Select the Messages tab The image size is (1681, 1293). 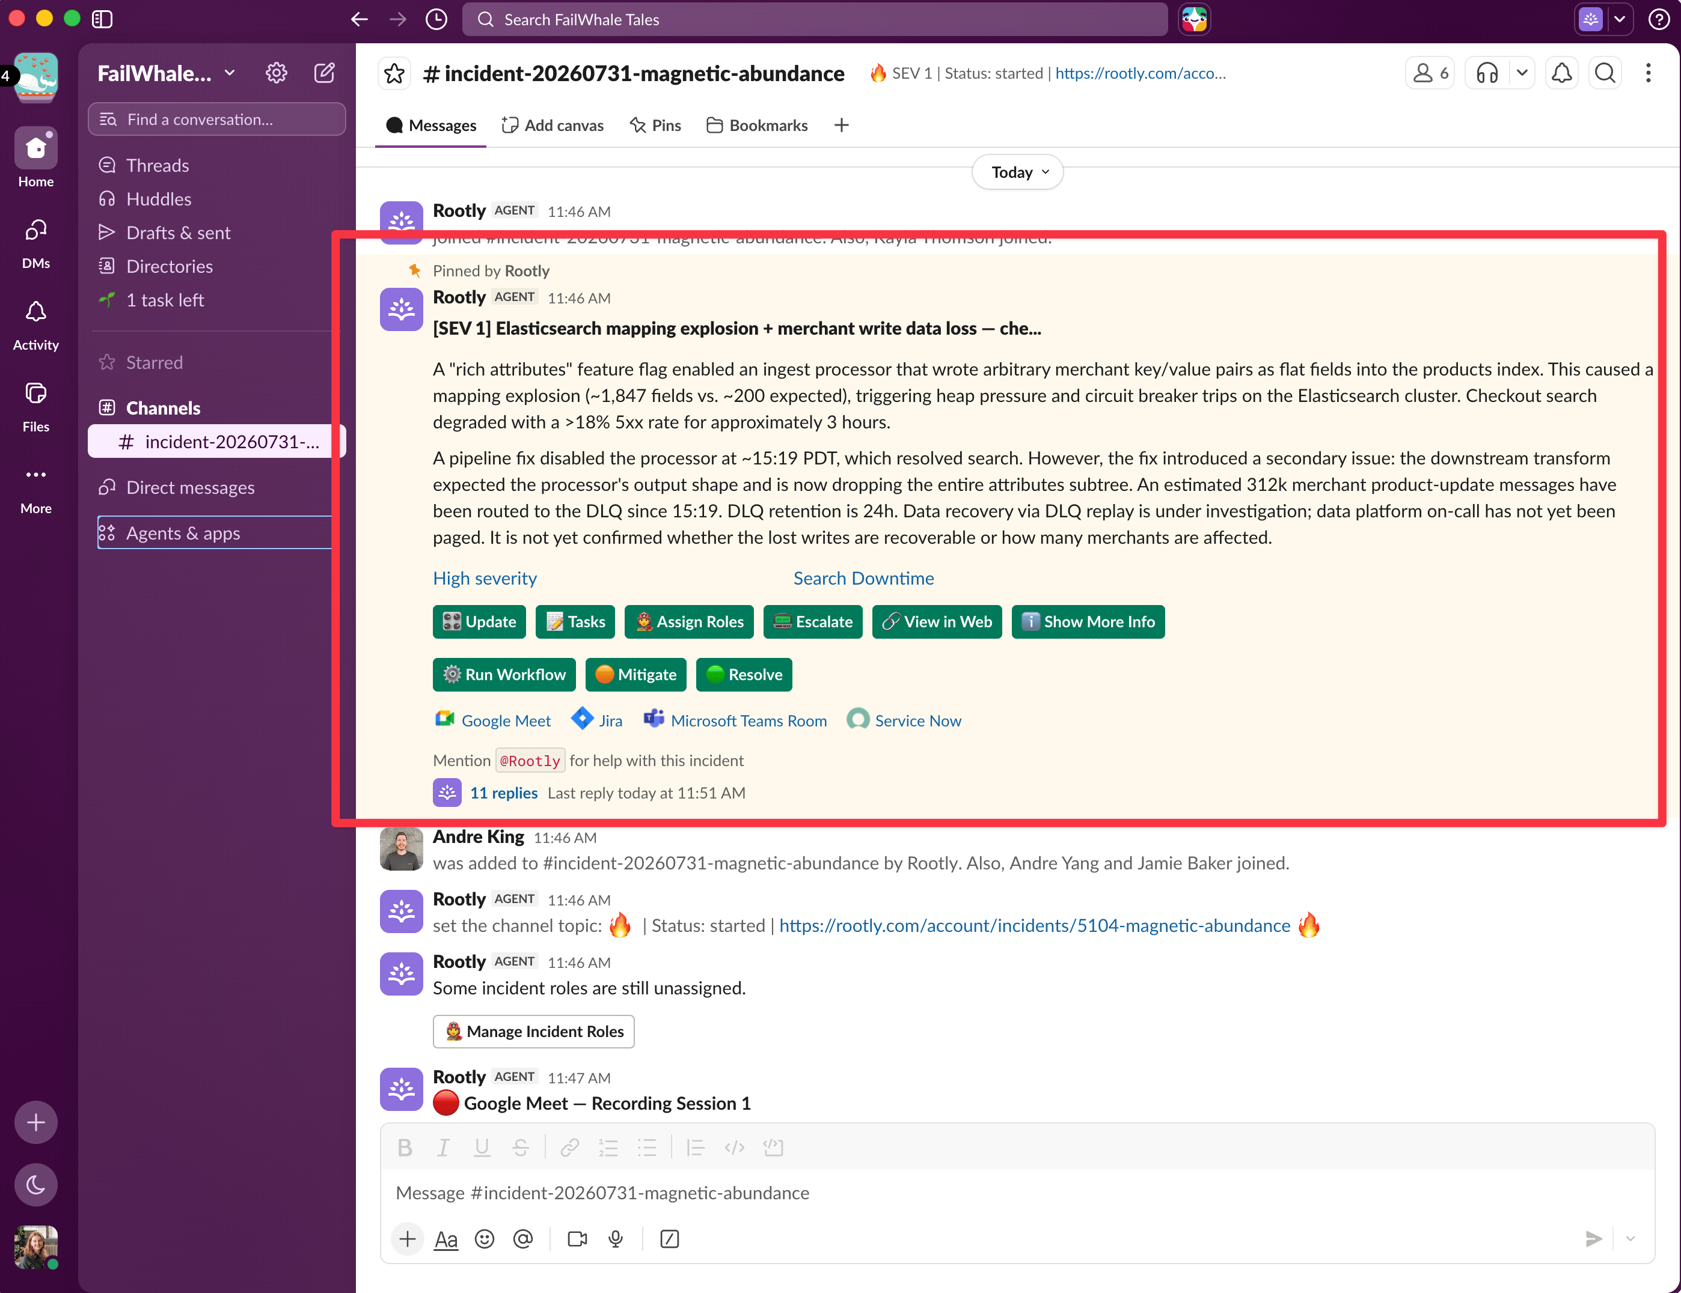431,126
